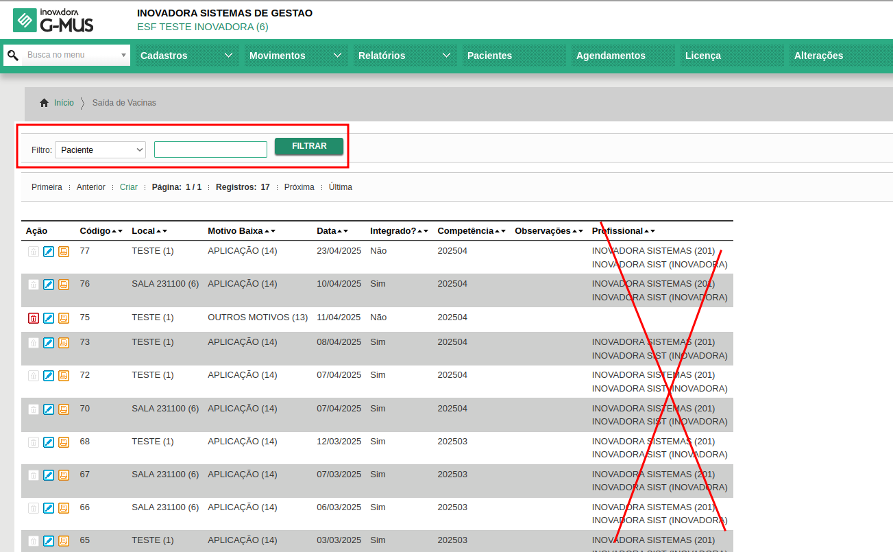Print record 70 via printer icon
The image size is (893, 552).
pos(64,409)
